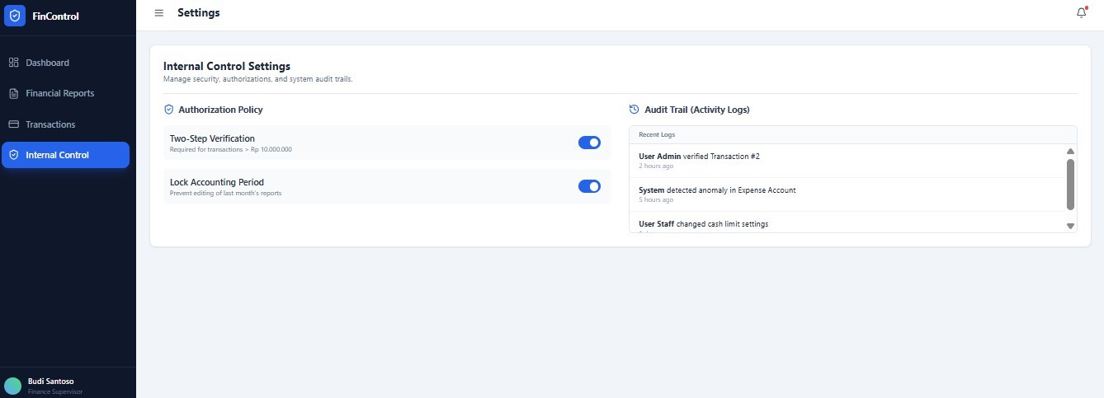The height and width of the screenshot is (398, 1104).
Task: Select the 'User Staff changed cash limit' log
Action: coord(847,223)
